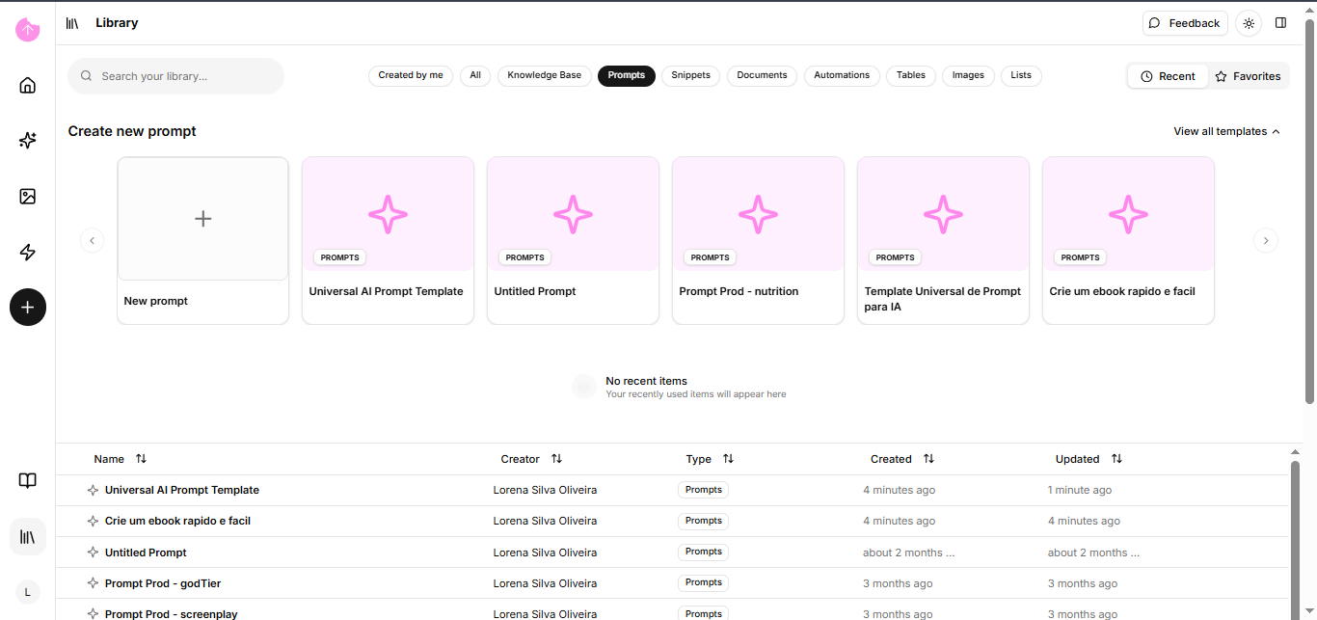Open the image generation sidebar icon
1317x620 pixels.
click(28, 197)
